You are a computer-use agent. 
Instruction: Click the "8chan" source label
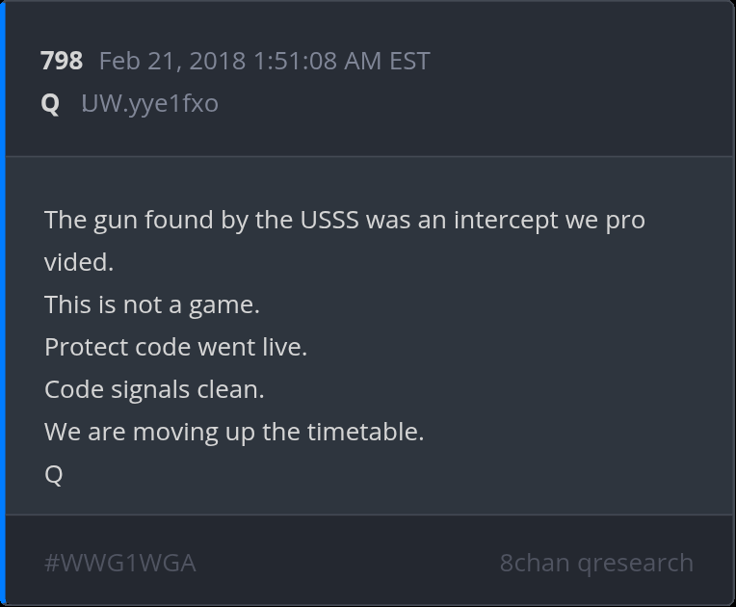coord(535,563)
